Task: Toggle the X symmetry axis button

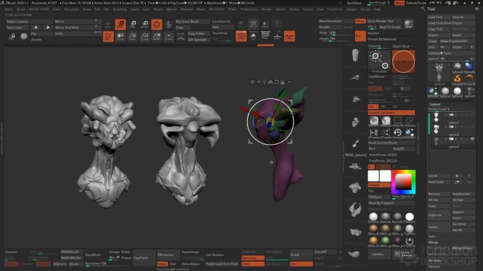Action: tap(373, 106)
